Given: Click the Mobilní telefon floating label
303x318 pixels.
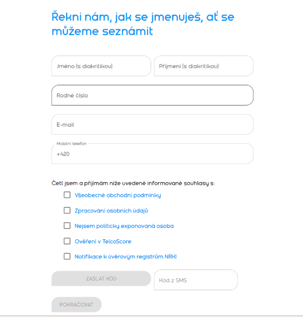Looking at the screenshot, I should point(71,143).
